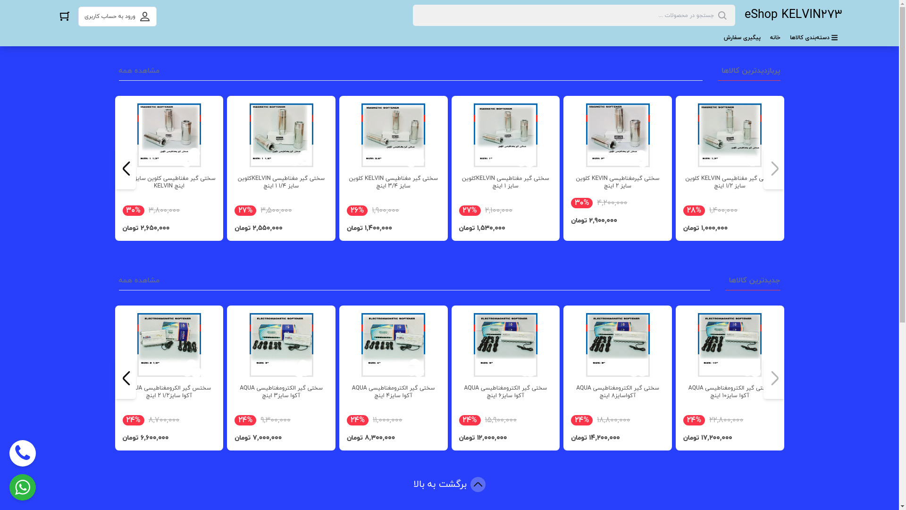This screenshot has height=510, width=906.
Task: Click title of KELVIN 3/4 inch softener
Action: (393, 182)
